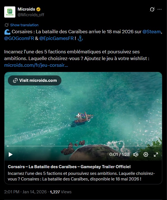Open the @Steam mention
Viewport: 167px width, 200px height.
[x=151, y=32]
